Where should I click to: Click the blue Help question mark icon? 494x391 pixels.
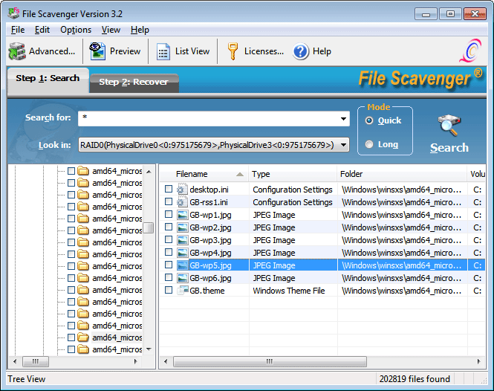[x=301, y=51]
